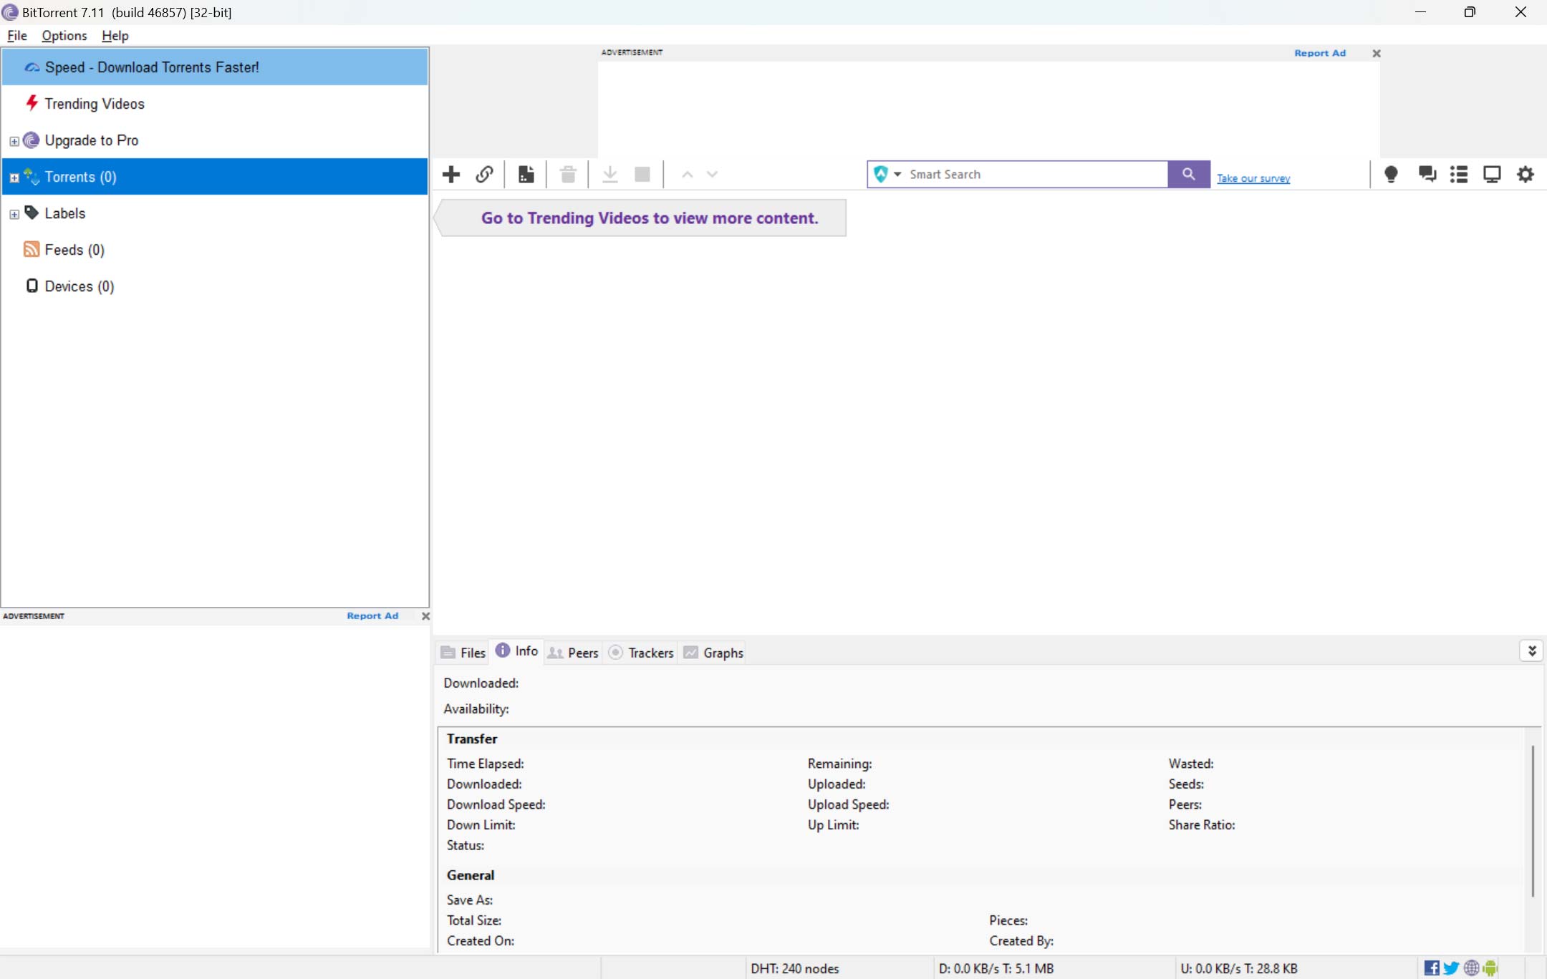1547x979 pixels.
Task: Click the chat bubbles icon
Action: [1427, 175]
